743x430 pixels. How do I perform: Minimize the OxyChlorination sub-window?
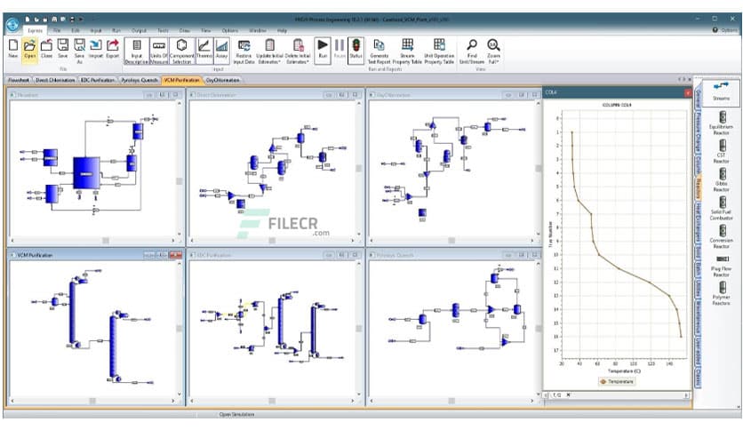pos(508,95)
